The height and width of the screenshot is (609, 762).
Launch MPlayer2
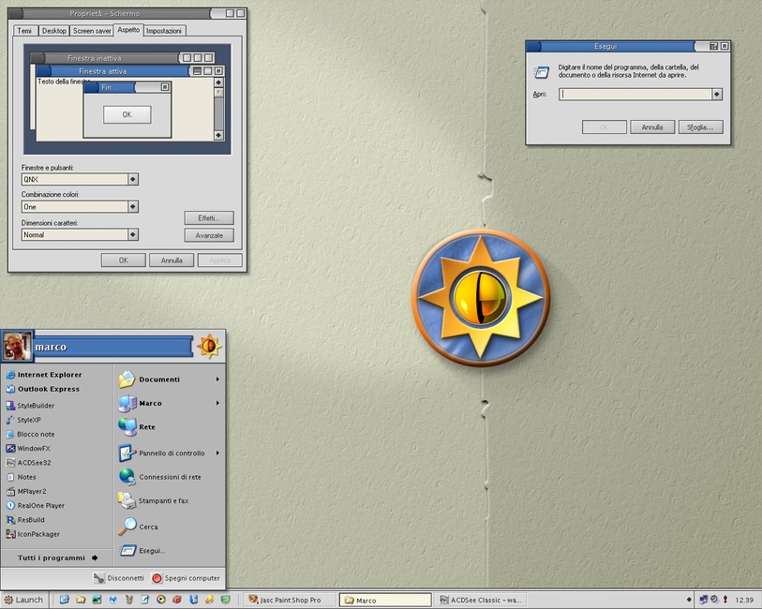click(25, 491)
